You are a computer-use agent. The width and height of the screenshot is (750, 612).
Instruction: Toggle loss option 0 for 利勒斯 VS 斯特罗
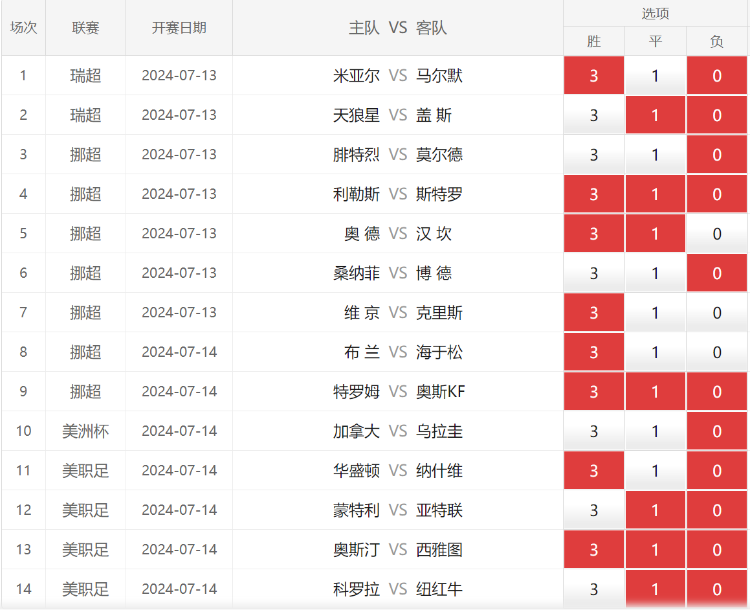pos(716,194)
